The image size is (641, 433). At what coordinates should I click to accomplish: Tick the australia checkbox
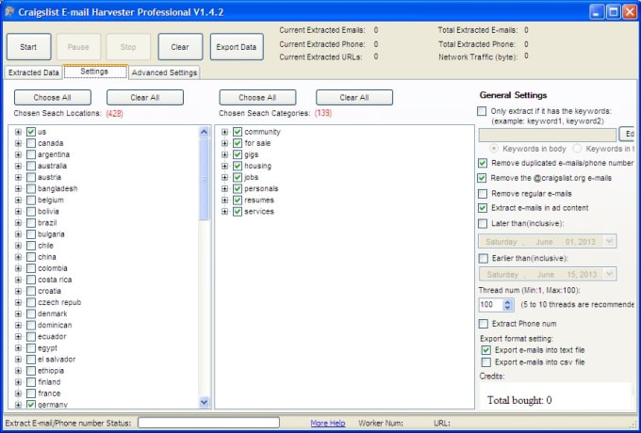click(31, 166)
